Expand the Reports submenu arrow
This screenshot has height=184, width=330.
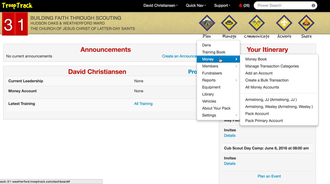coord(236,80)
